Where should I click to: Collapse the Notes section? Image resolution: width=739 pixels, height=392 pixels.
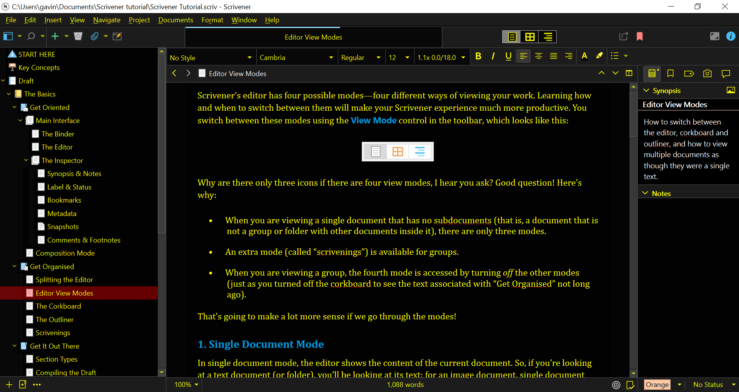tap(645, 193)
